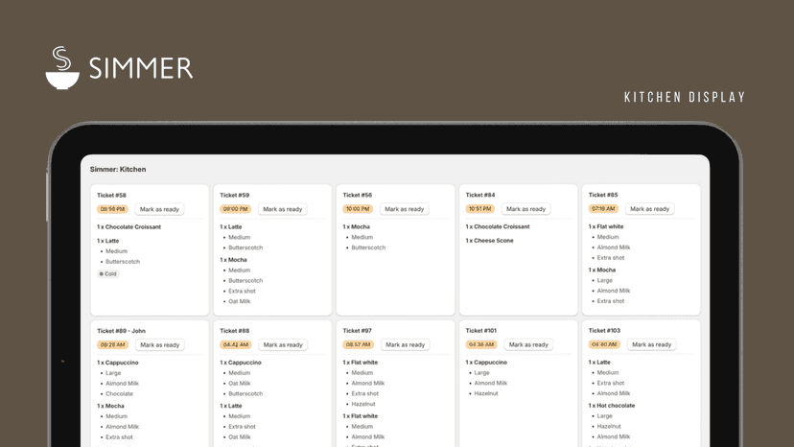Select the Cheese Scone item in Ticket #84
794x447 pixels.
tap(489, 240)
